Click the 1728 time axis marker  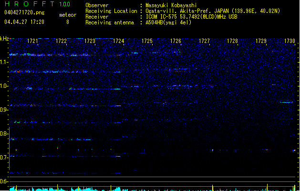232,41
